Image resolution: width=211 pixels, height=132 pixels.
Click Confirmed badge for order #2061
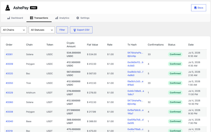pyautogui.click(x=175, y=54)
